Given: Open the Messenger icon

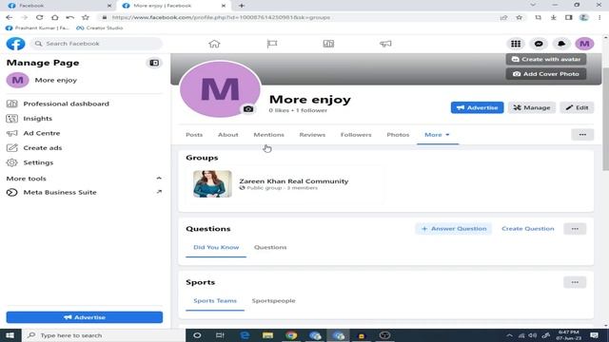Looking at the screenshot, I should tap(539, 44).
